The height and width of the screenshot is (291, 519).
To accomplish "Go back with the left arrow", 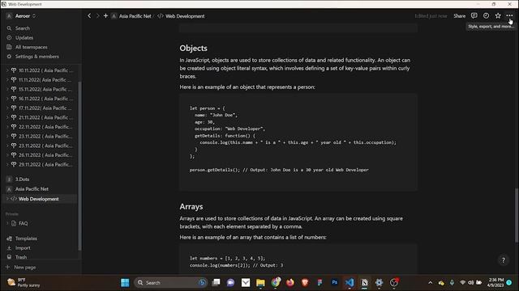I will pyautogui.click(x=89, y=16).
